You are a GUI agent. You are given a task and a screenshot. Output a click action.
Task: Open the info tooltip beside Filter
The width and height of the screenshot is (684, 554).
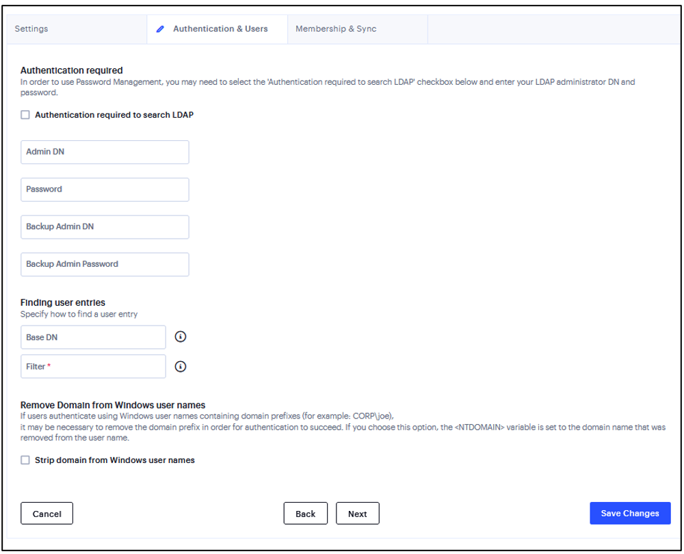pos(180,367)
